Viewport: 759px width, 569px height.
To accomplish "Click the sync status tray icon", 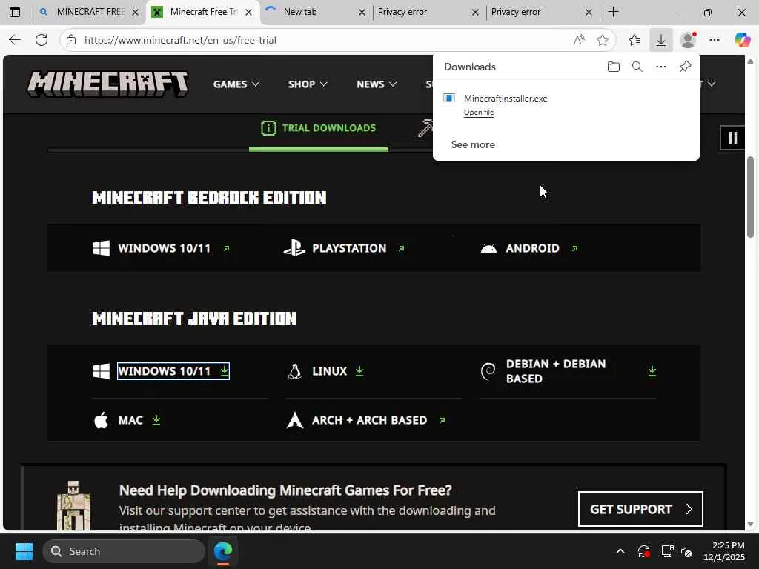I will click(644, 551).
